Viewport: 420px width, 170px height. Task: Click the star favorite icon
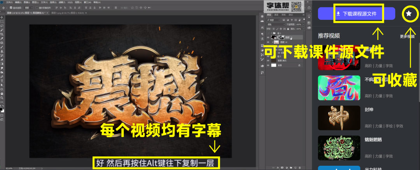pos(409,13)
